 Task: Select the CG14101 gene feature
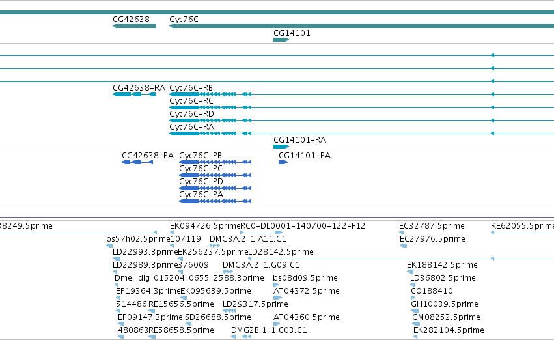[281, 40]
